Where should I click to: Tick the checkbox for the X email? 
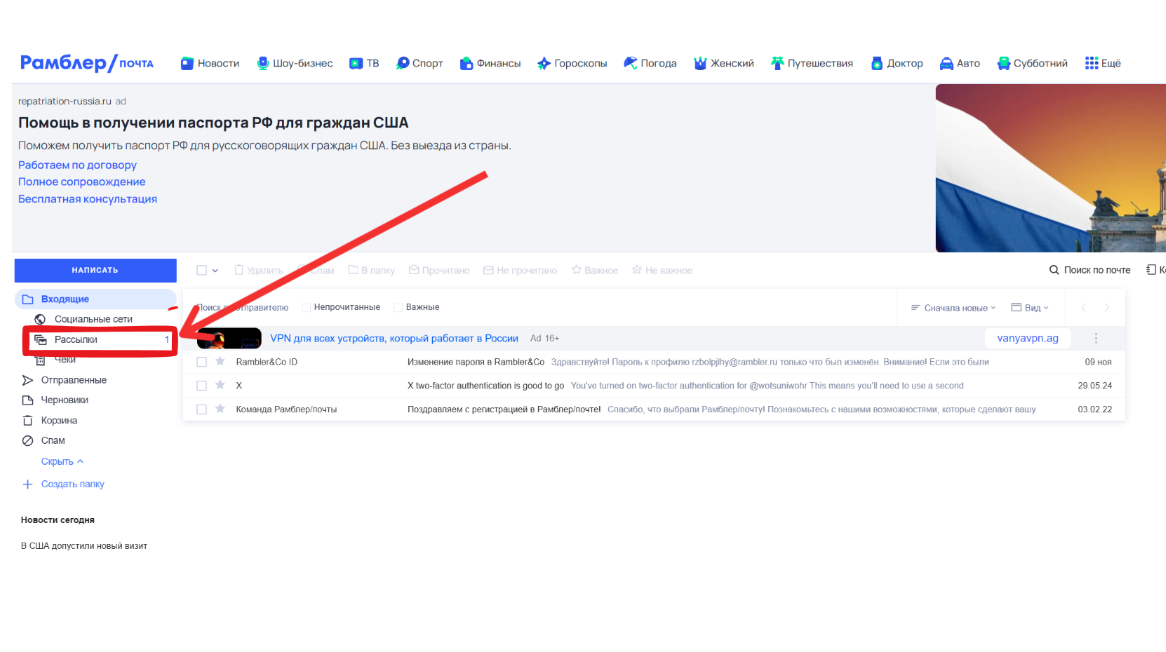coord(201,386)
